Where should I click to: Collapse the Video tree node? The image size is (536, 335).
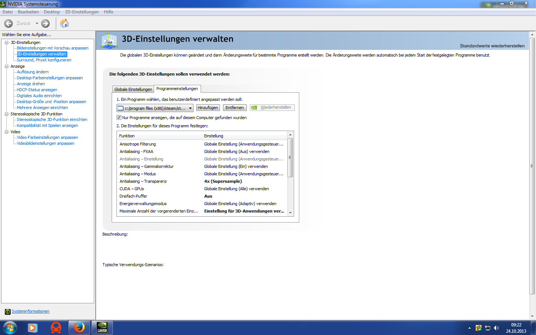[6, 132]
